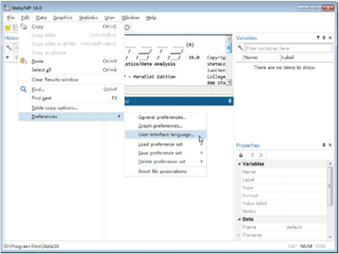Open General preferences
The image size is (339, 254).
[166, 117]
